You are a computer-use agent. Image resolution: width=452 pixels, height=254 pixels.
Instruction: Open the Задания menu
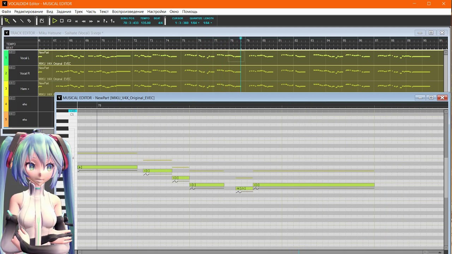[x=64, y=12]
